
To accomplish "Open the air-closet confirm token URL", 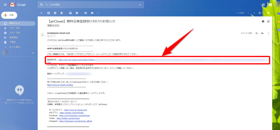I will (x=77, y=60).
